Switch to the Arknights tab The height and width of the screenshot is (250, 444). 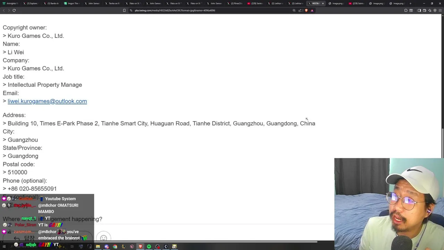pos(10,3)
